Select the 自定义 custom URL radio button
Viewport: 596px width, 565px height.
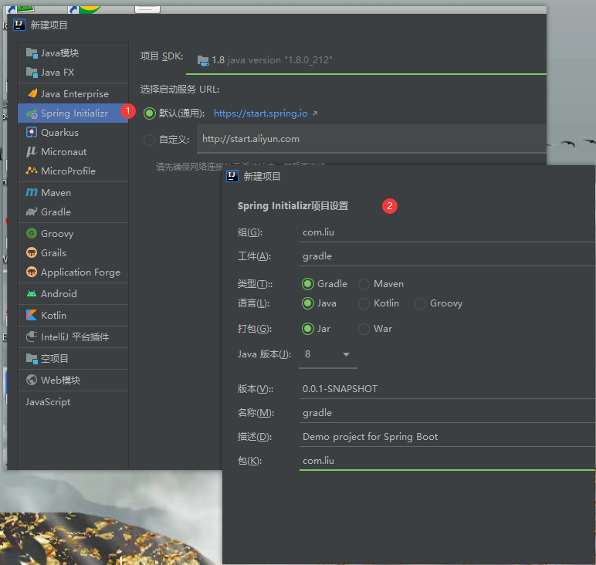tap(149, 140)
